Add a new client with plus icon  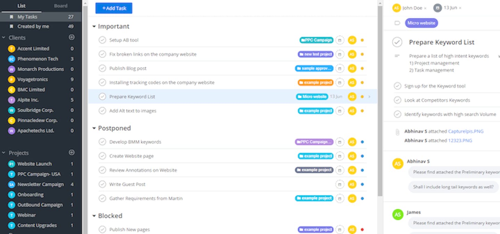pos(72,37)
